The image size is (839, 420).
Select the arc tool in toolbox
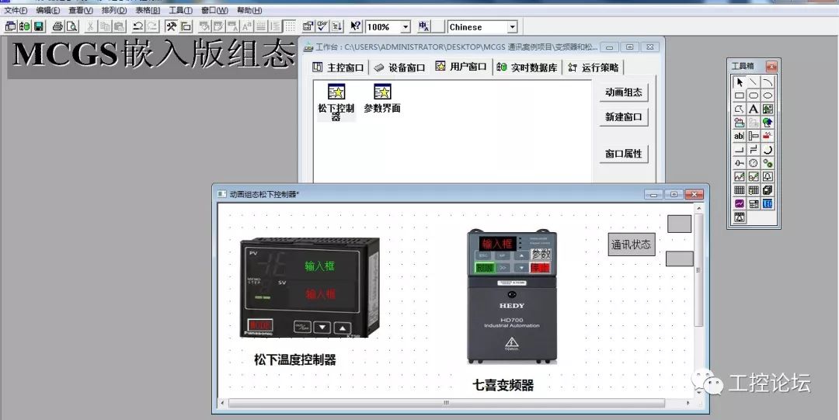pos(768,82)
